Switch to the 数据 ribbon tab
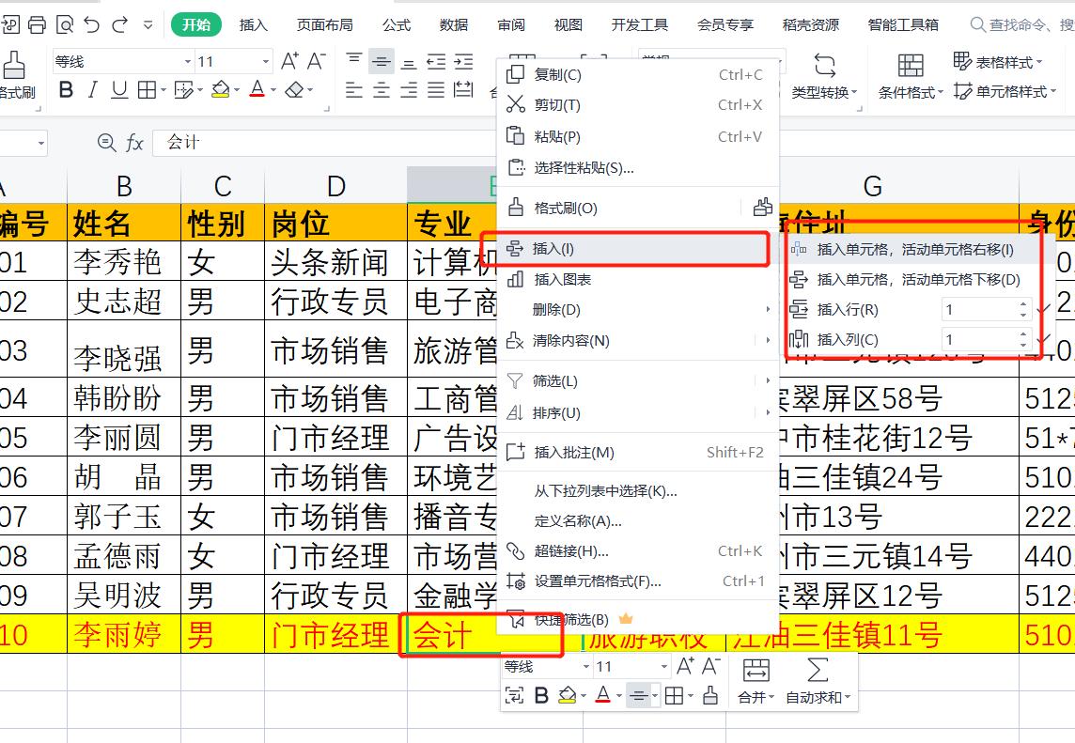Viewport: 1075px width, 743px height. 454,24
